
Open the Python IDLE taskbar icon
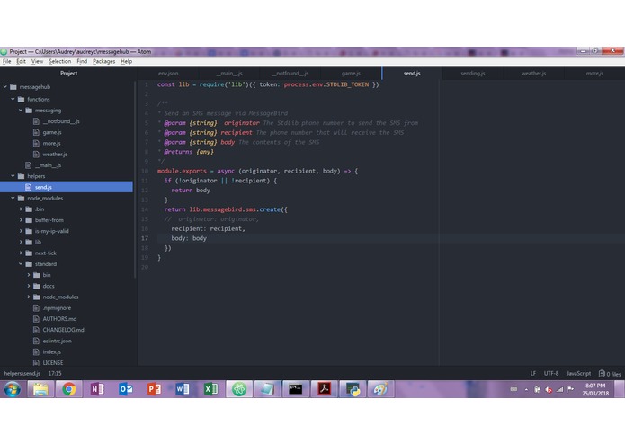(353, 389)
